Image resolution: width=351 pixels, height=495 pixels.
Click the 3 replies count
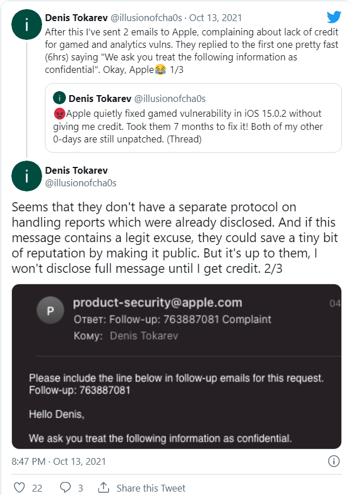[x=81, y=488]
